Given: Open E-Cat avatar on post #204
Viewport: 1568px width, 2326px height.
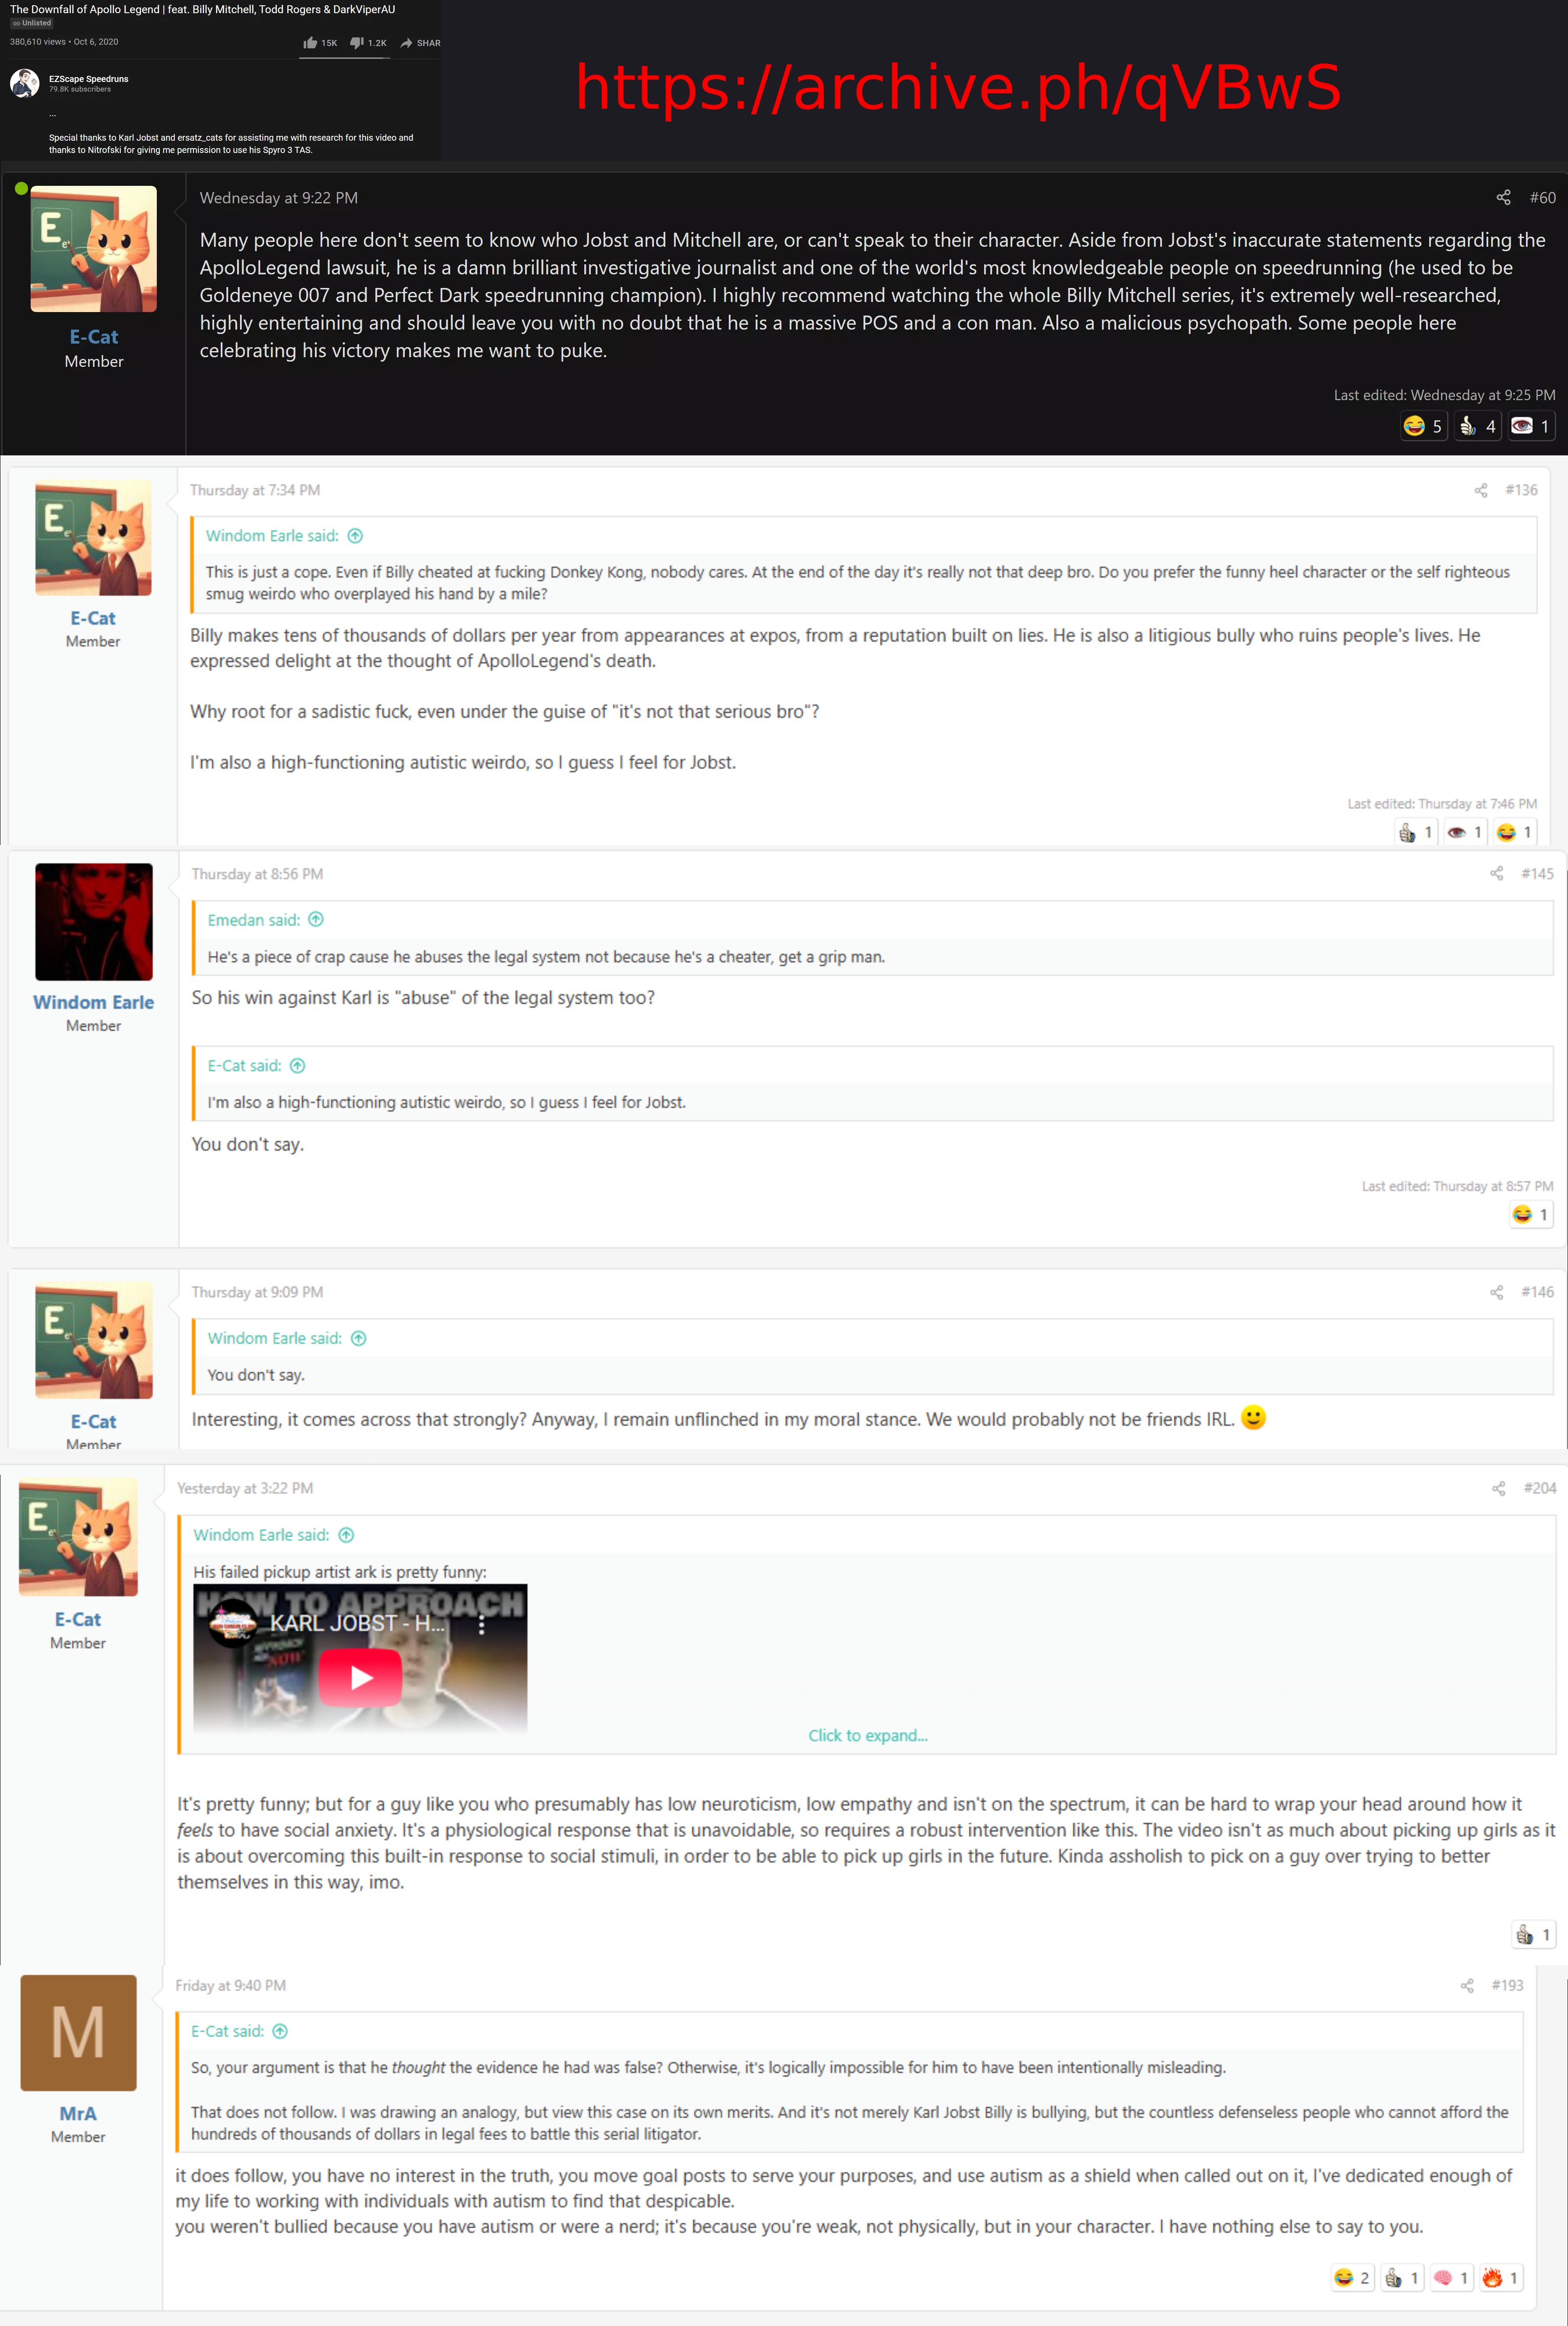Looking at the screenshot, I should pos(78,1536).
